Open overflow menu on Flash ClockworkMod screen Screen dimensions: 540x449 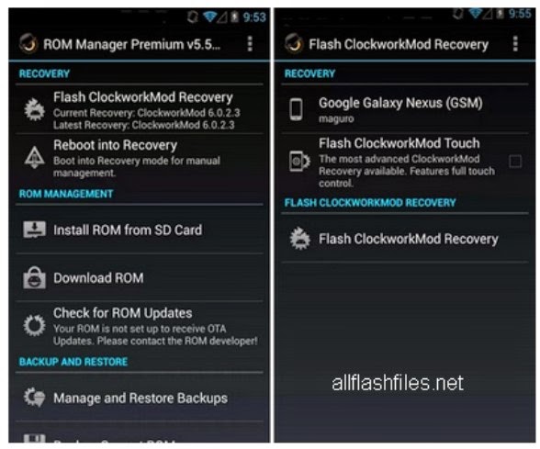(x=515, y=44)
